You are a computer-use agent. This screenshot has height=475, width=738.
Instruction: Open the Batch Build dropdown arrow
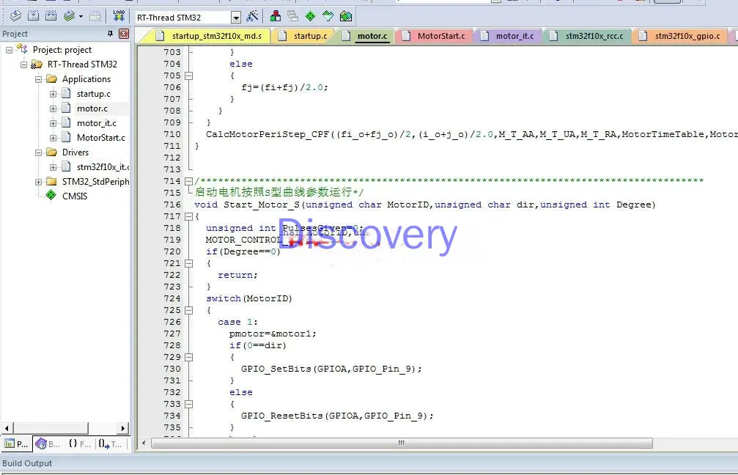81,17
